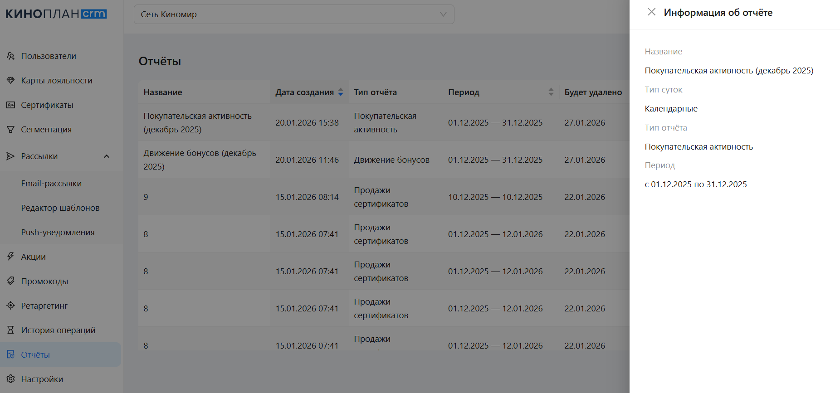Click the Users icon in sidebar
The width and height of the screenshot is (840, 393).
click(x=10, y=56)
